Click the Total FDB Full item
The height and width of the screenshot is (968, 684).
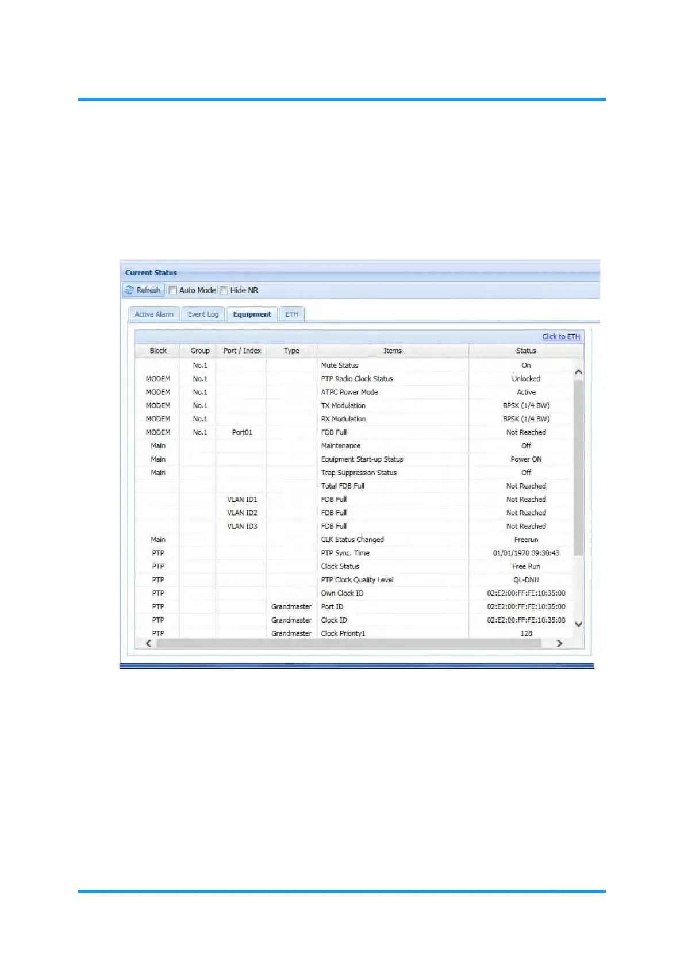tap(343, 486)
